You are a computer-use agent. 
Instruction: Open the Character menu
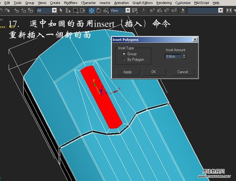[x=88, y=3]
